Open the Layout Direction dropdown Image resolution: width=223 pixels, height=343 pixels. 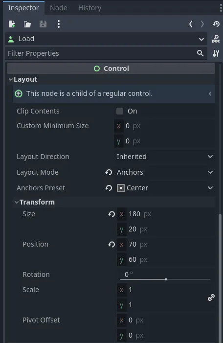tap(165, 157)
